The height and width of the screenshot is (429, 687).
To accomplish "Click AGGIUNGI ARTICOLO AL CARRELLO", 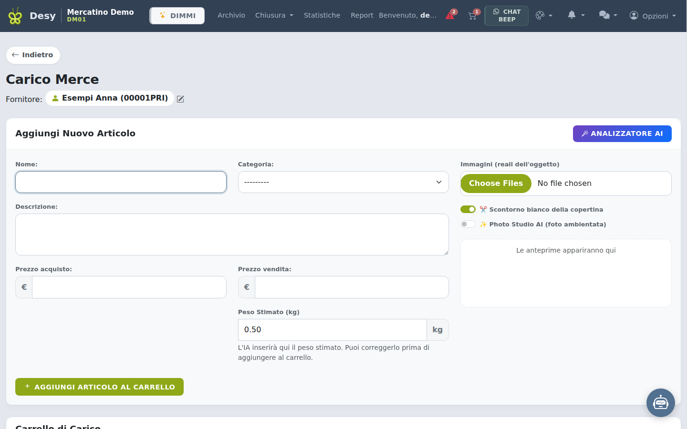I will [99, 387].
